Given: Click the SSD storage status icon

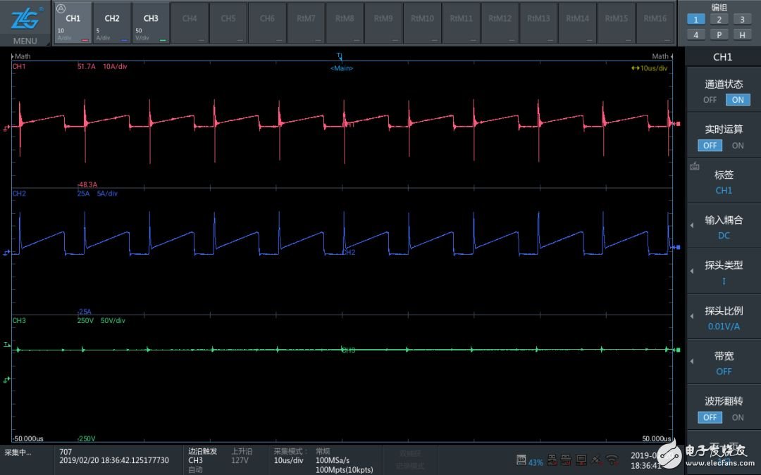Looking at the screenshot, I should 521,460.
